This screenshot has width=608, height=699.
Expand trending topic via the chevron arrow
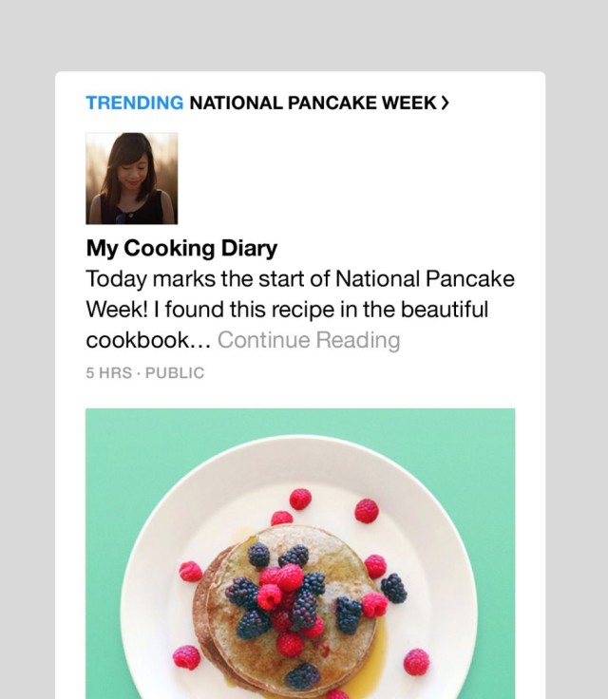(x=446, y=103)
